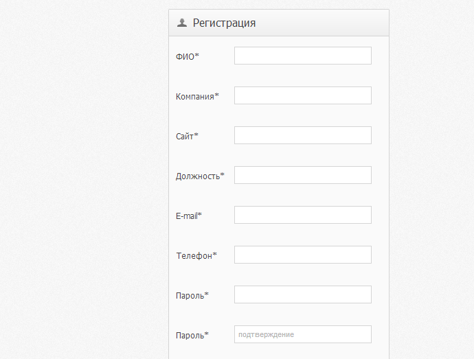This screenshot has width=474, height=359.
Task: Activate the Должность input field
Action: tap(302, 175)
